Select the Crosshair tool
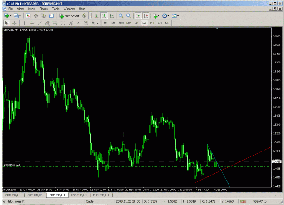The height and width of the screenshot is (205, 284). [x=14, y=23]
